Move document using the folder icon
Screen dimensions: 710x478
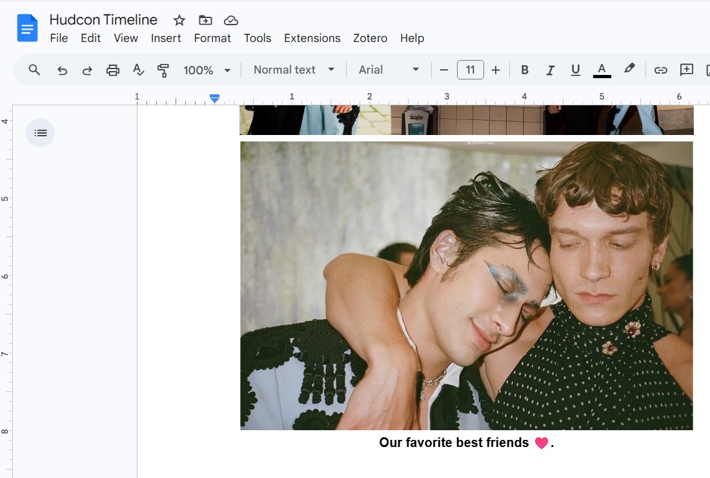pos(205,20)
